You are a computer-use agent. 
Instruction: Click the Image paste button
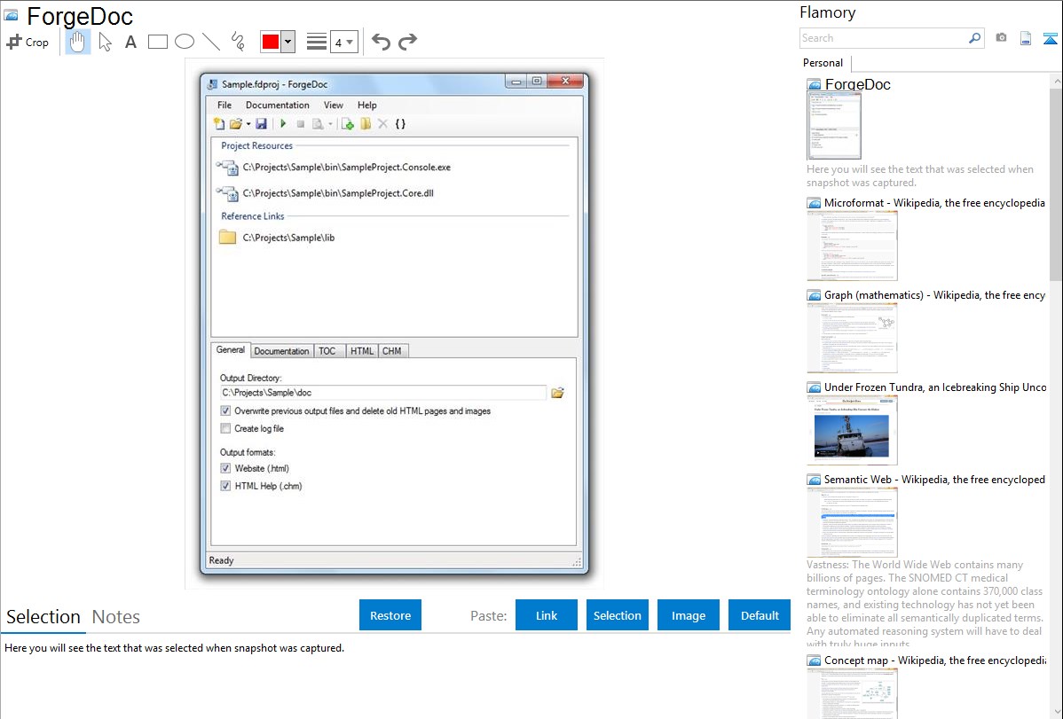(x=689, y=615)
